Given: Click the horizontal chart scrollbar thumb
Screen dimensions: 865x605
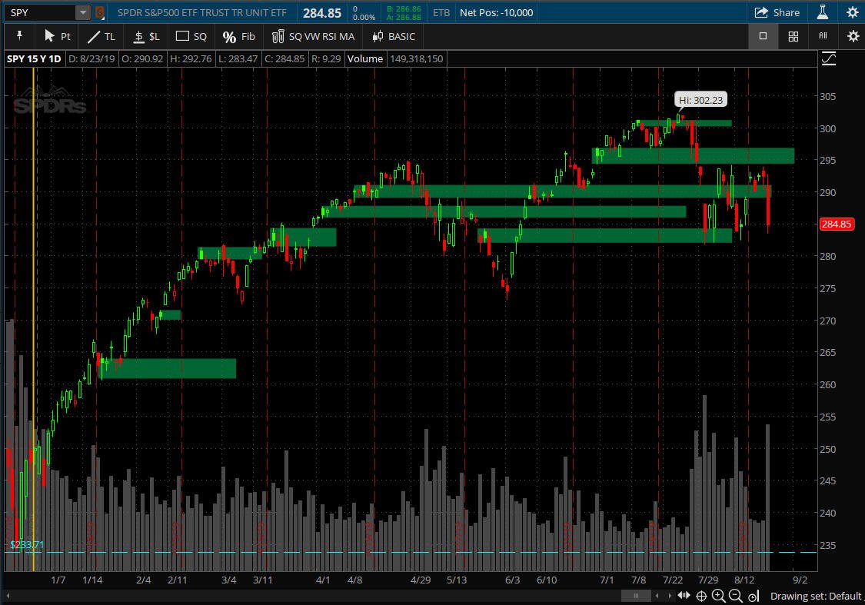Looking at the screenshot, I should tap(636, 596).
